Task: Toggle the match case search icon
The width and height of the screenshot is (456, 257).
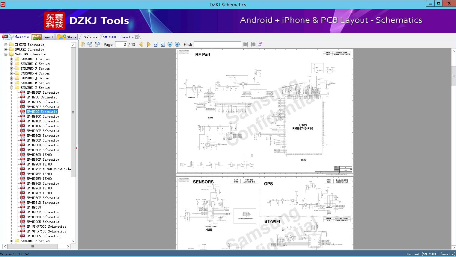Action: click(x=260, y=44)
